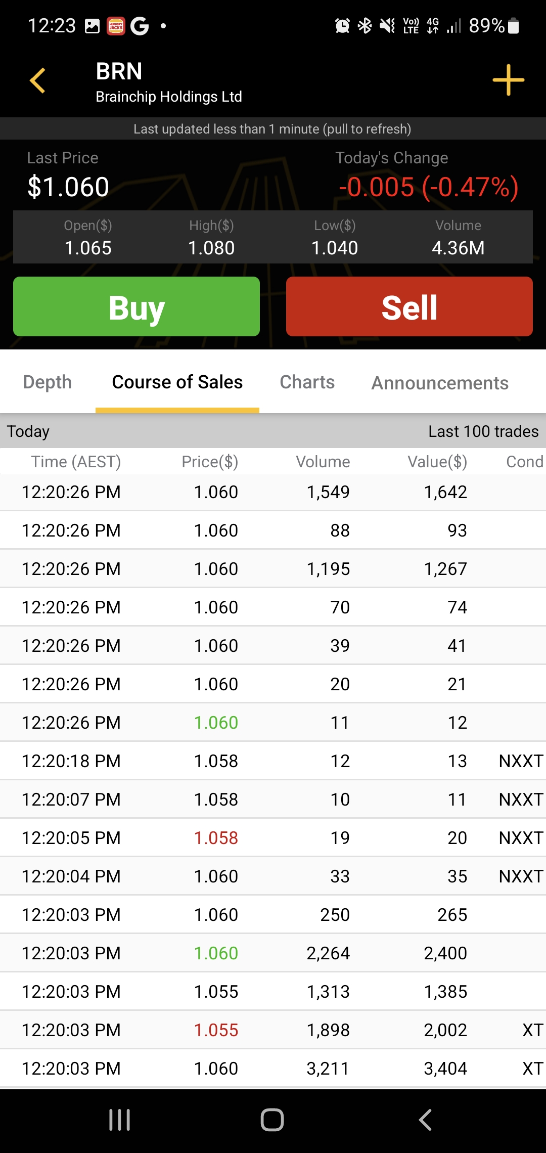Tap the Open price 1.065
The width and height of the screenshot is (546, 1153).
pos(88,248)
